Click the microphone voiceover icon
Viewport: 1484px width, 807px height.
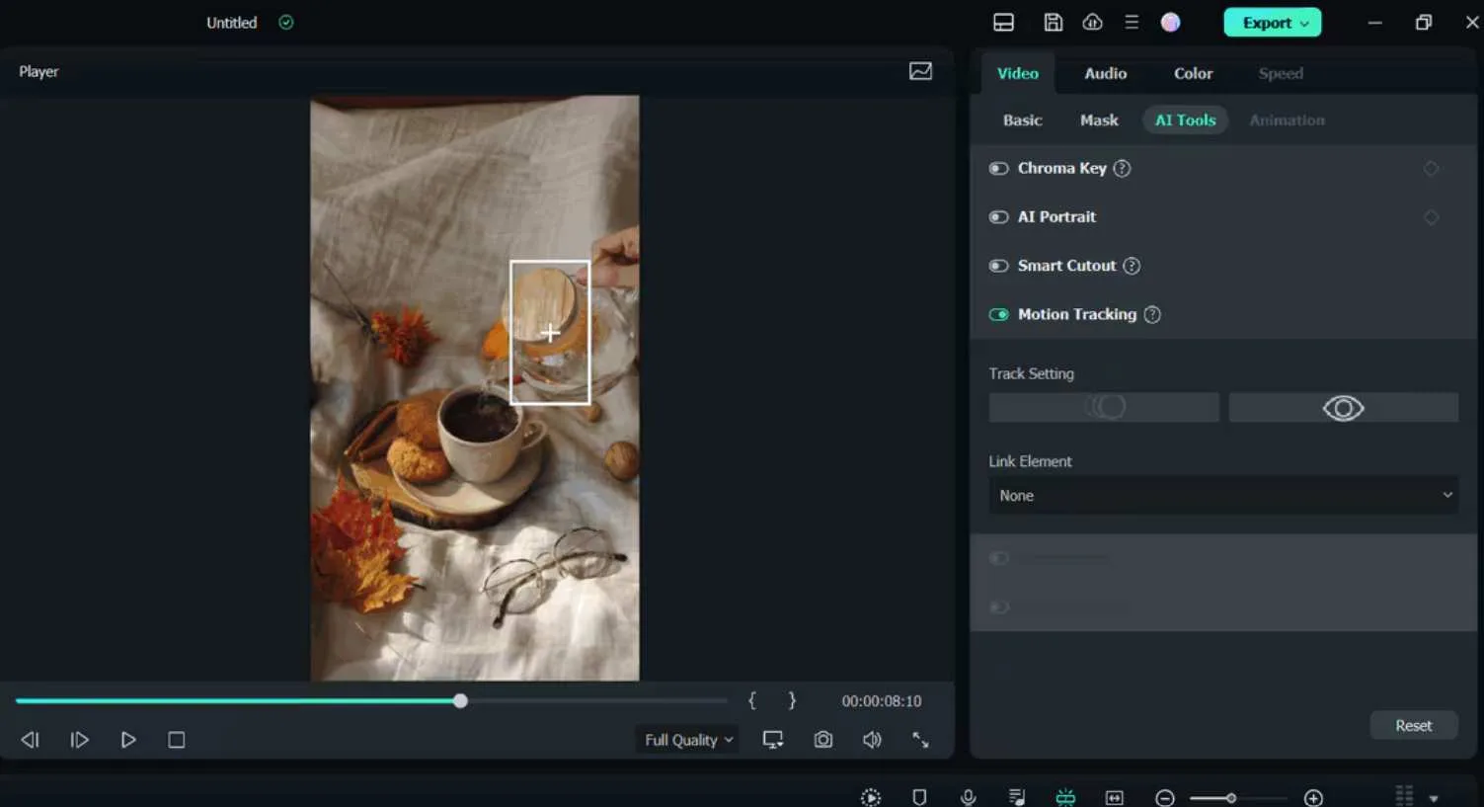coord(969,797)
